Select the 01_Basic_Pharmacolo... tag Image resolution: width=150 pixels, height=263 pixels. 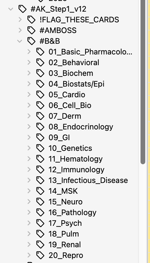[x=90, y=52]
